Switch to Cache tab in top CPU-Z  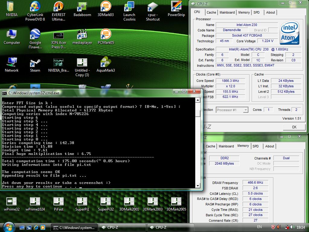click(211, 12)
